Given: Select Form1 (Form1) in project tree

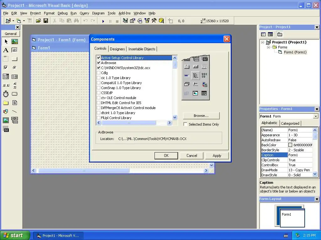Looking at the screenshot, I should click(295, 52).
